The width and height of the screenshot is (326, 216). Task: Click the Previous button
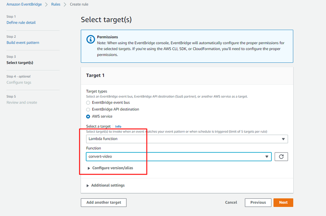258,203
